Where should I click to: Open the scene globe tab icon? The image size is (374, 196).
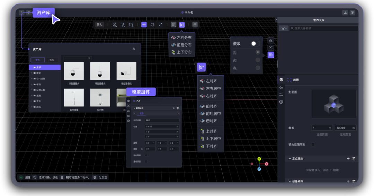pos(281,80)
